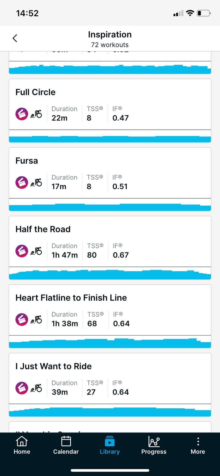220x476 pixels.
Task: Switch to the Calendar tab
Action: tap(66, 446)
